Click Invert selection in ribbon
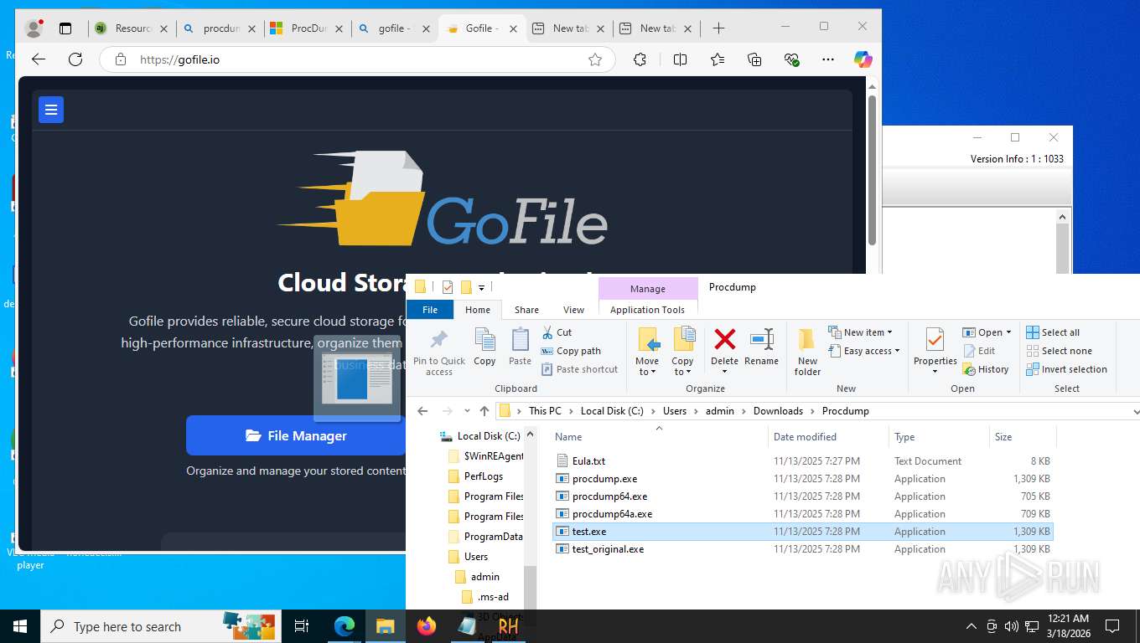The image size is (1140, 643). point(1066,369)
